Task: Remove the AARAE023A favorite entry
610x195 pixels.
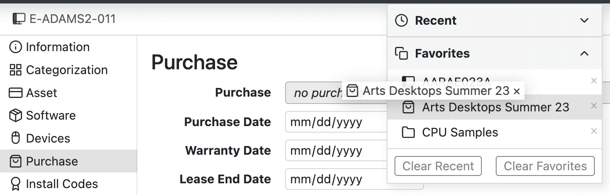Action: click(594, 80)
